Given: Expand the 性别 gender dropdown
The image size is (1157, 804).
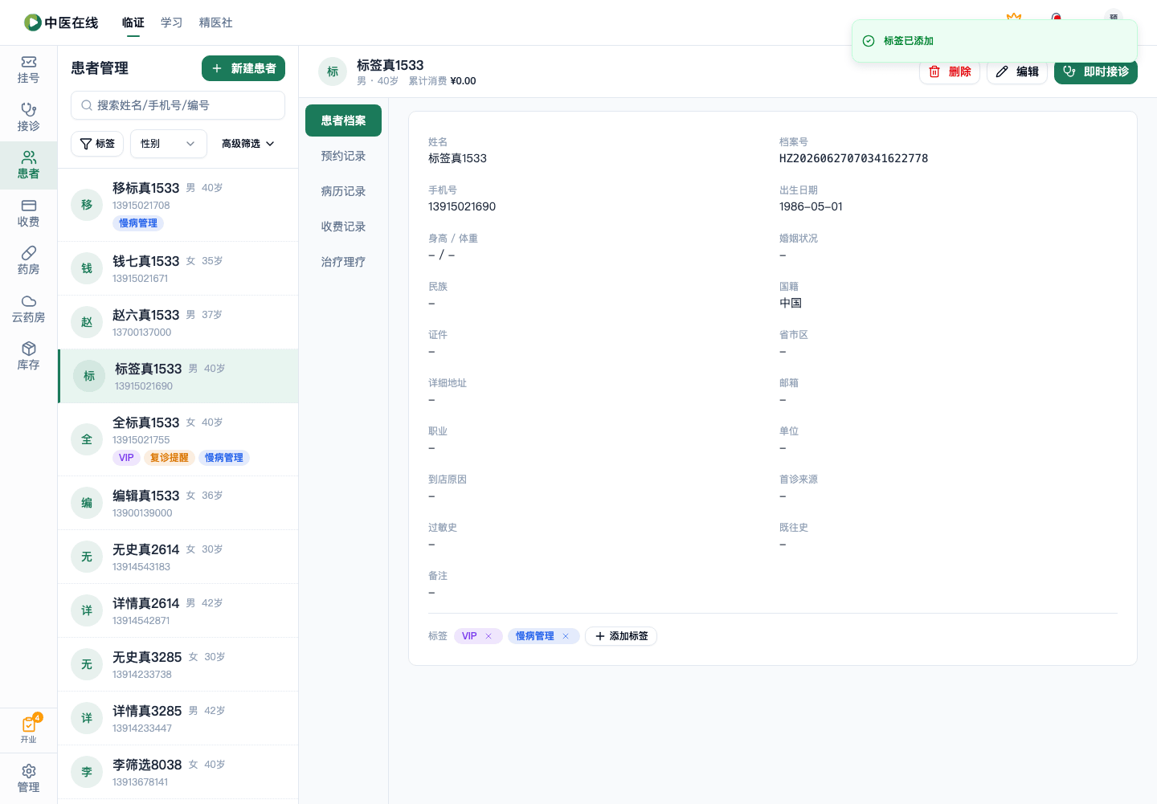Looking at the screenshot, I should [x=169, y=144].
